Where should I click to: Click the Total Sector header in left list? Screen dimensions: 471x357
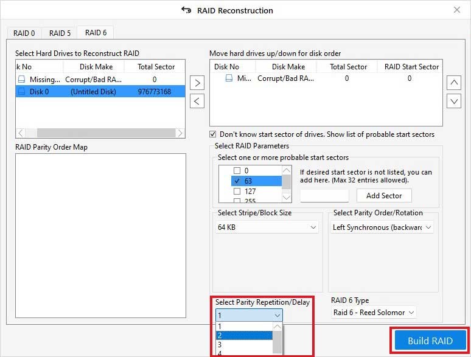[x=156, y=67]
